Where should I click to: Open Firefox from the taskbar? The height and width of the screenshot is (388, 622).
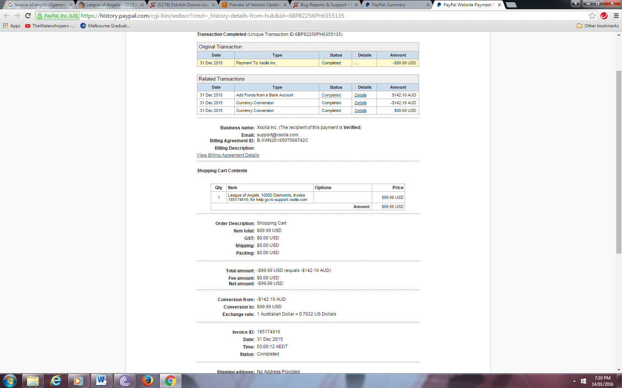148,380
